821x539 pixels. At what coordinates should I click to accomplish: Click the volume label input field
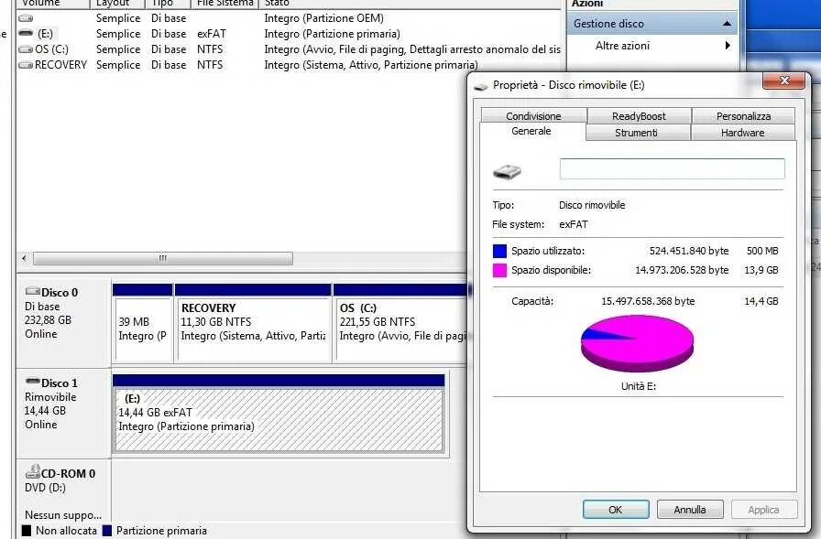672,169
